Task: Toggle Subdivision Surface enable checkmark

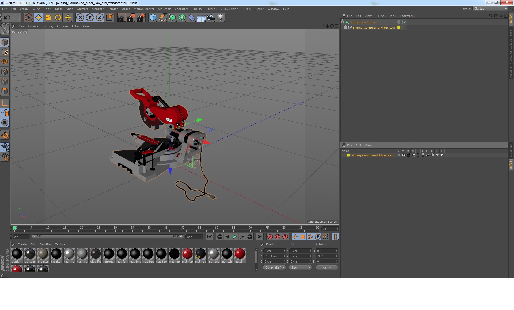Action: pos(405,22)
